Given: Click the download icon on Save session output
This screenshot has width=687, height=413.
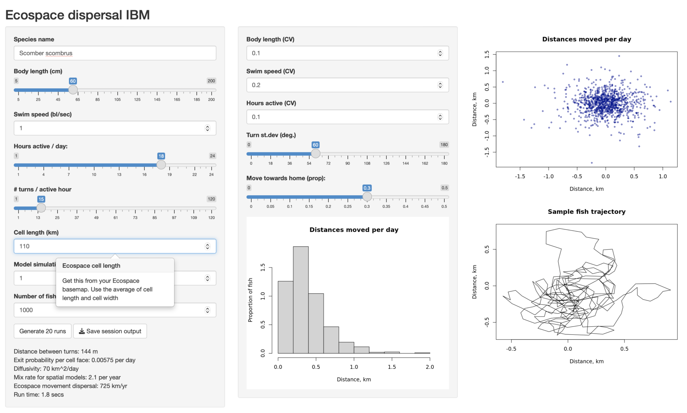Looking at the screenshot, I should coord(82,331).
